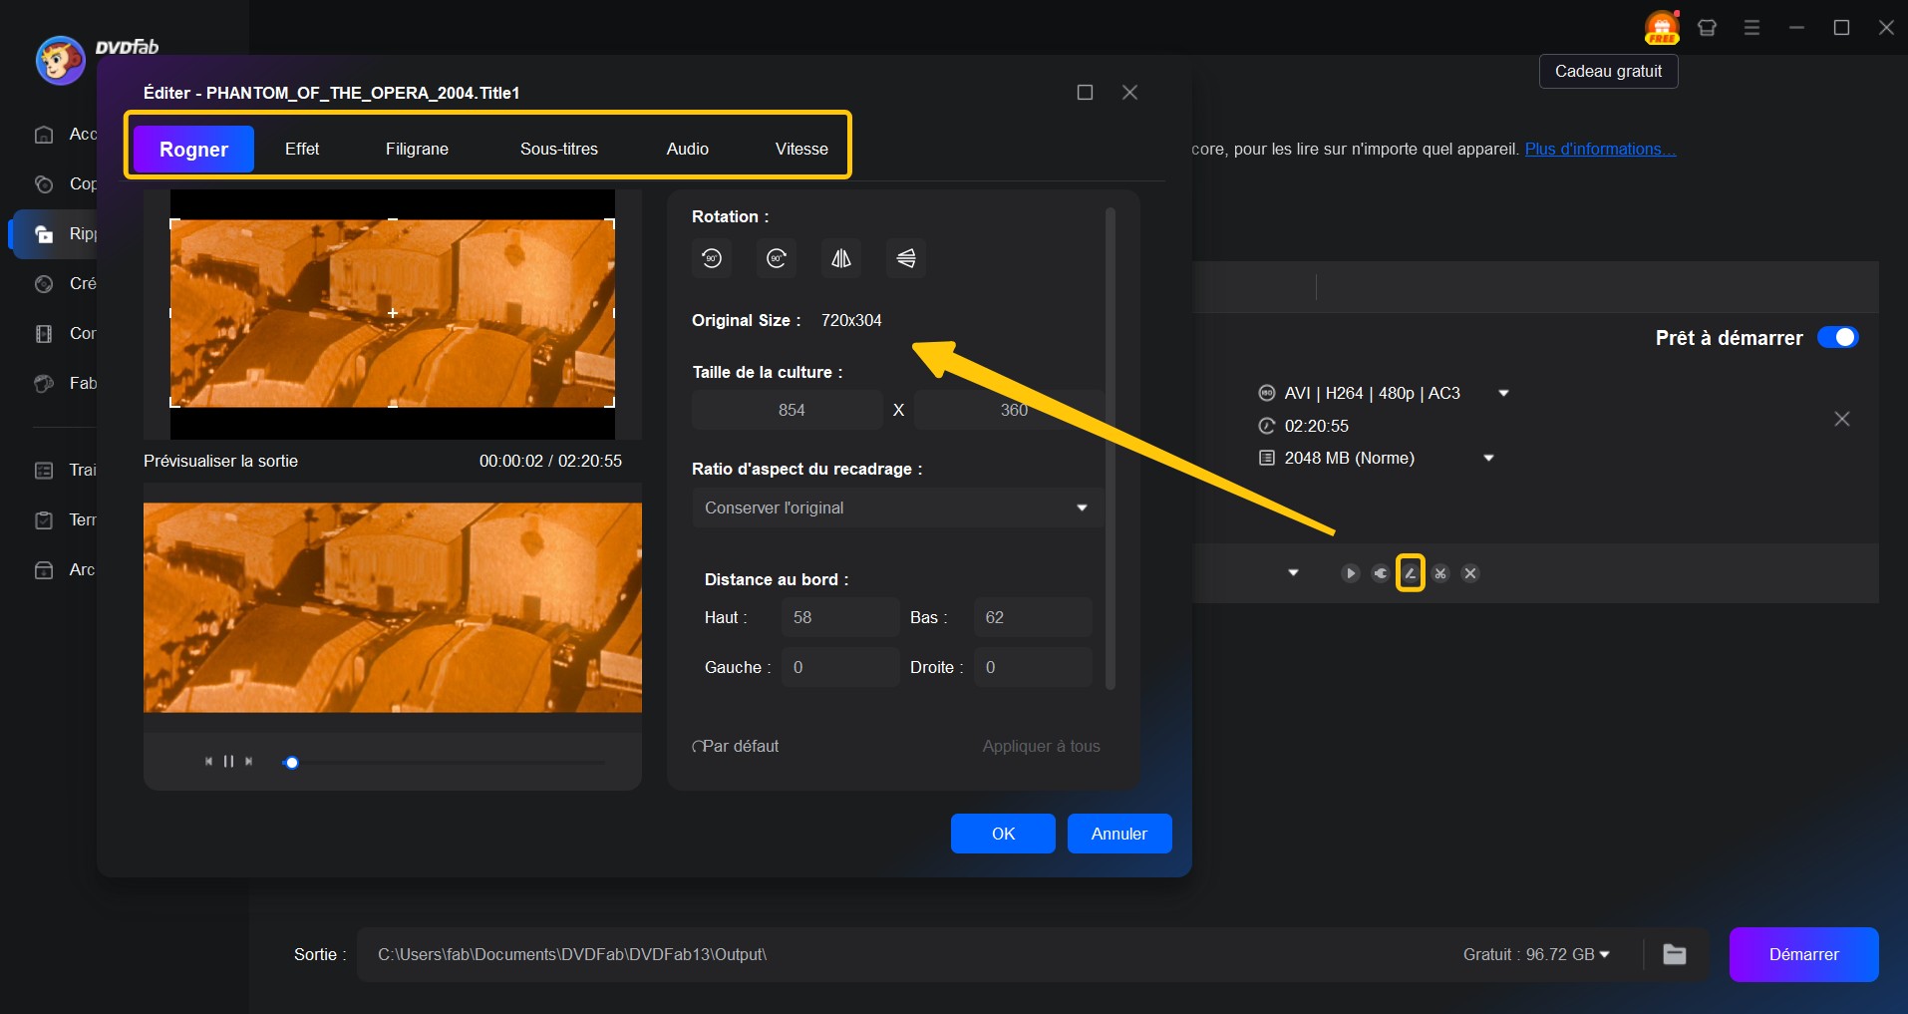Expand the task row dropdown arrow
Image resolution: width=1908 pixels, height=1014 pixels.
point(1293,573)
